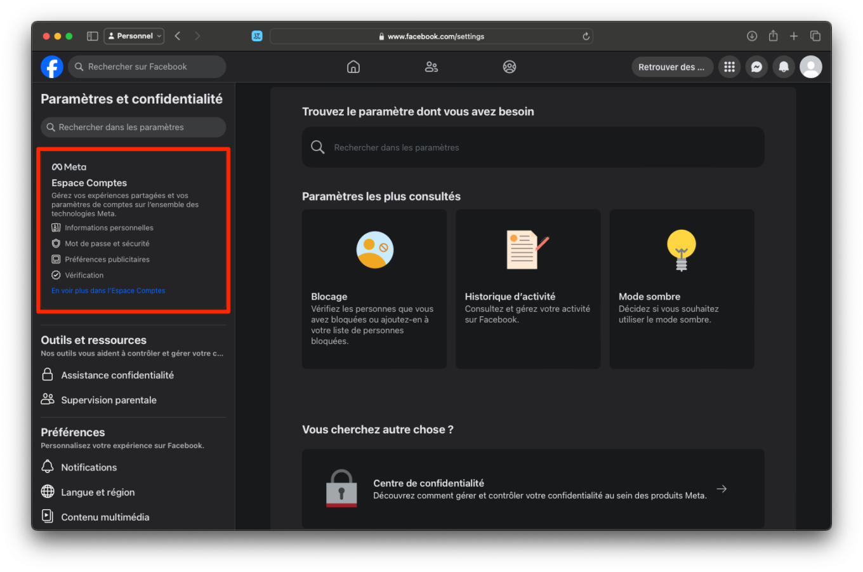This screenshot has width=863, height=572.
Task: Open the Personnel profile dropdown in Safari
Action: tap(134, 36)
